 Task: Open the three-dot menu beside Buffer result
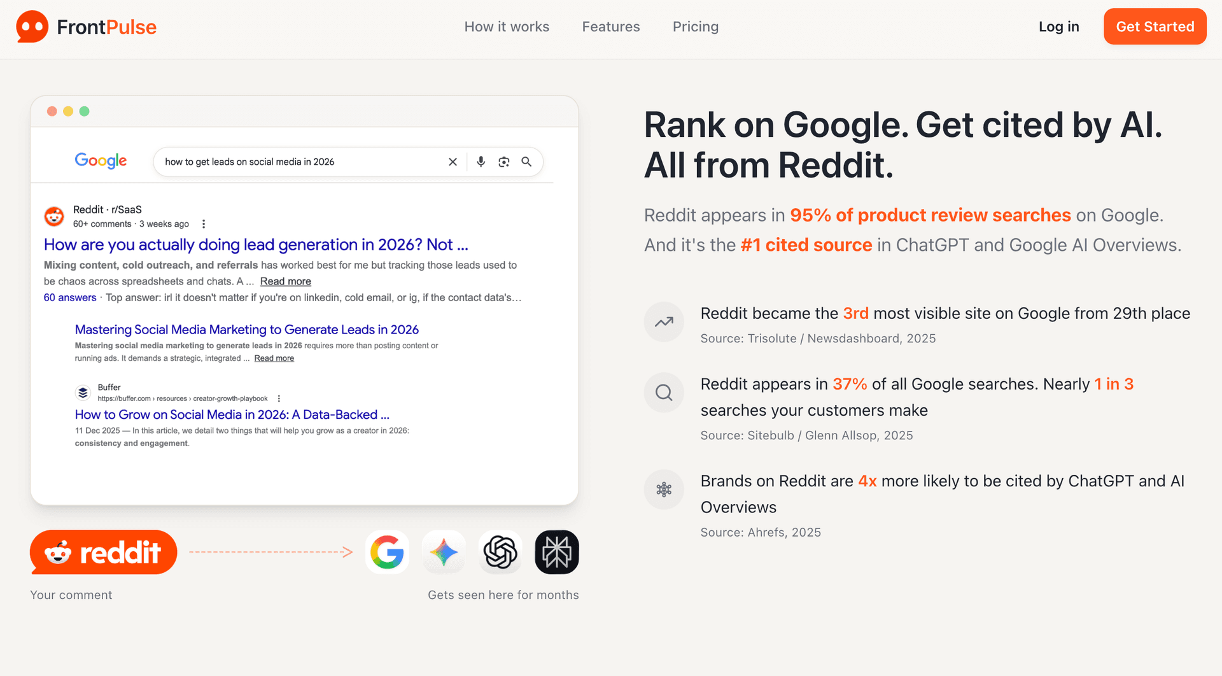[279, 398]
